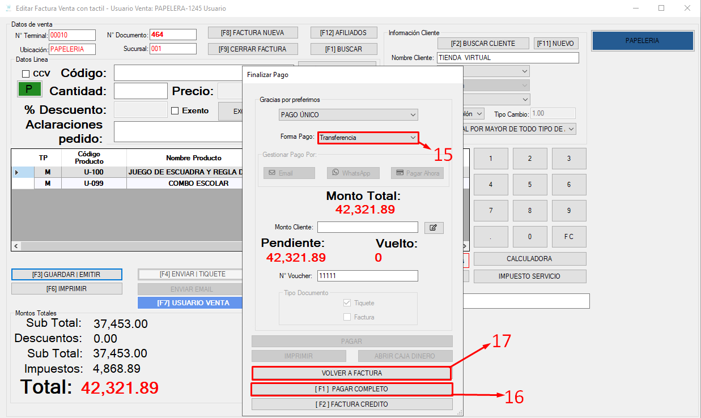701x418 pixels.
Task: Click keypad number 0
Action: tap(530, 237)
